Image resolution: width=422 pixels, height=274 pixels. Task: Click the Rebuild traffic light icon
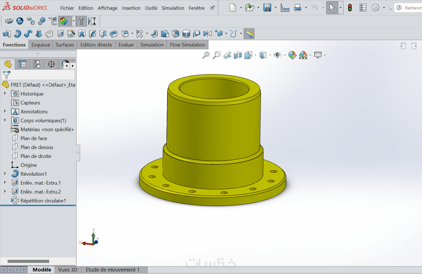(350, 8)
